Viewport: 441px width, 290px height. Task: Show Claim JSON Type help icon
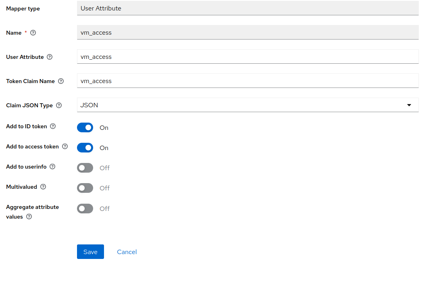(59, 105)
